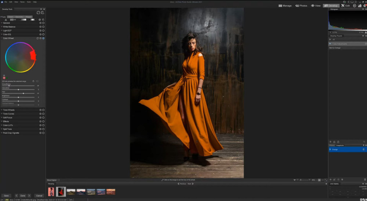Open the Dashboard bar chart icon

360,6
